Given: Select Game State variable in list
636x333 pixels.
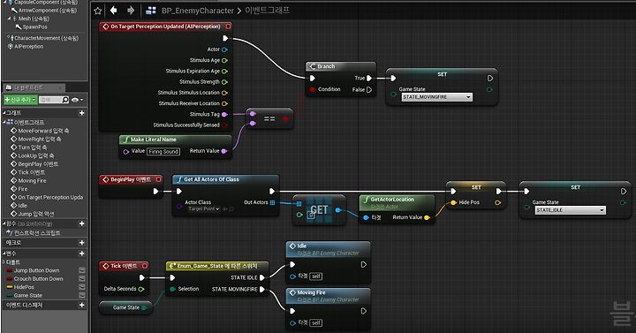Looking at the screenshot, I should pyautogui.click(x=28, y=295).
